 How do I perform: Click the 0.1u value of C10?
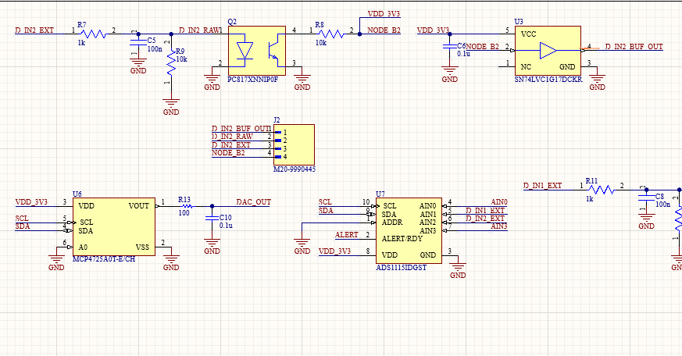click(226, 226)
